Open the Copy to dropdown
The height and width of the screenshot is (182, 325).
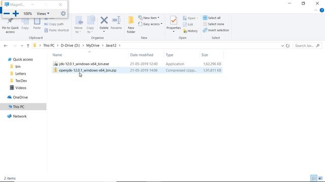pyautogui.click(x=90, y=24)
